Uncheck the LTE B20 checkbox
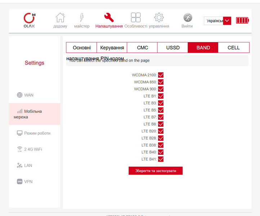 pyautogui.click(x=161, y=131)
